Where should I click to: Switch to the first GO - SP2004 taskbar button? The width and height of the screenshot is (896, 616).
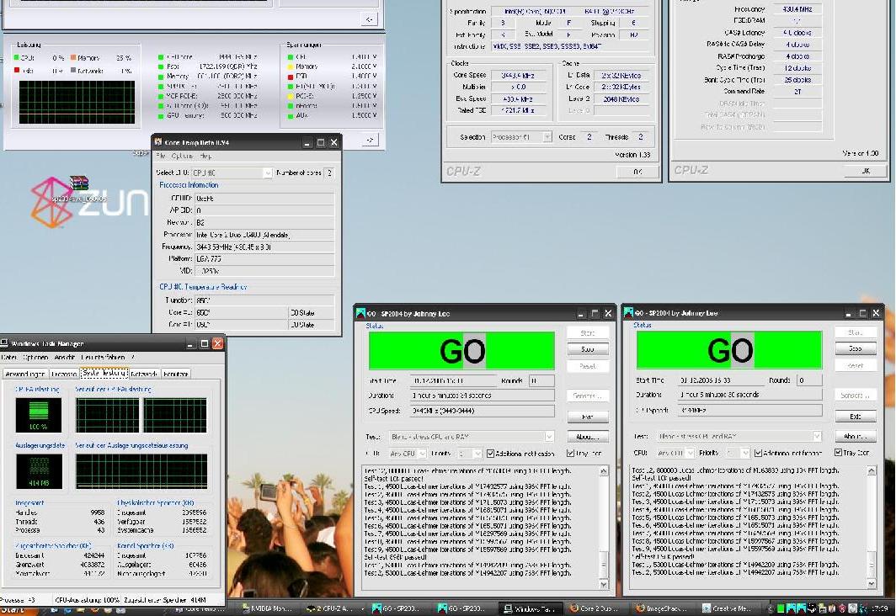pos(399,608)
